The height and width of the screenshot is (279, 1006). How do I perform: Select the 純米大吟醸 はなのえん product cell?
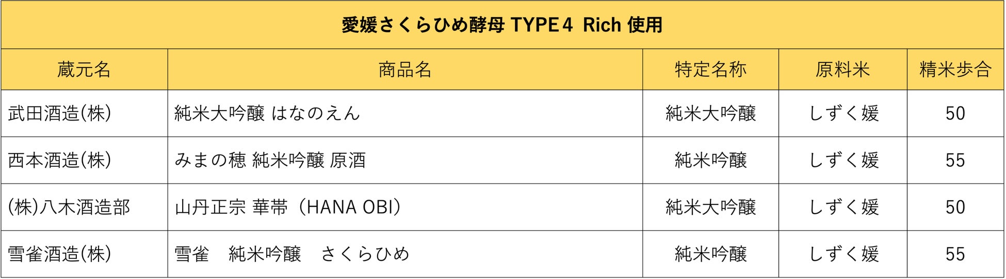coord(267,113)
